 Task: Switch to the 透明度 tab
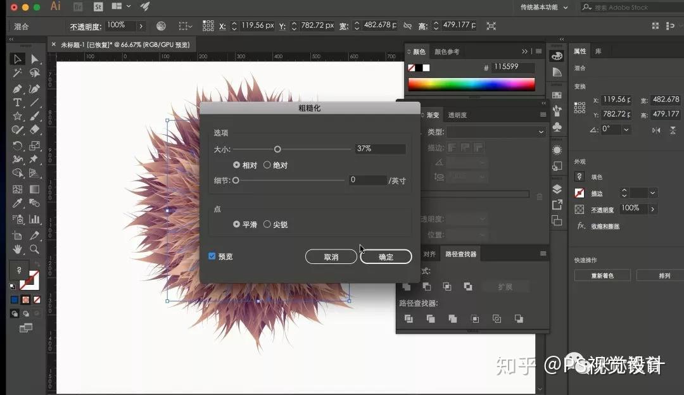click(x=457, y=115)
